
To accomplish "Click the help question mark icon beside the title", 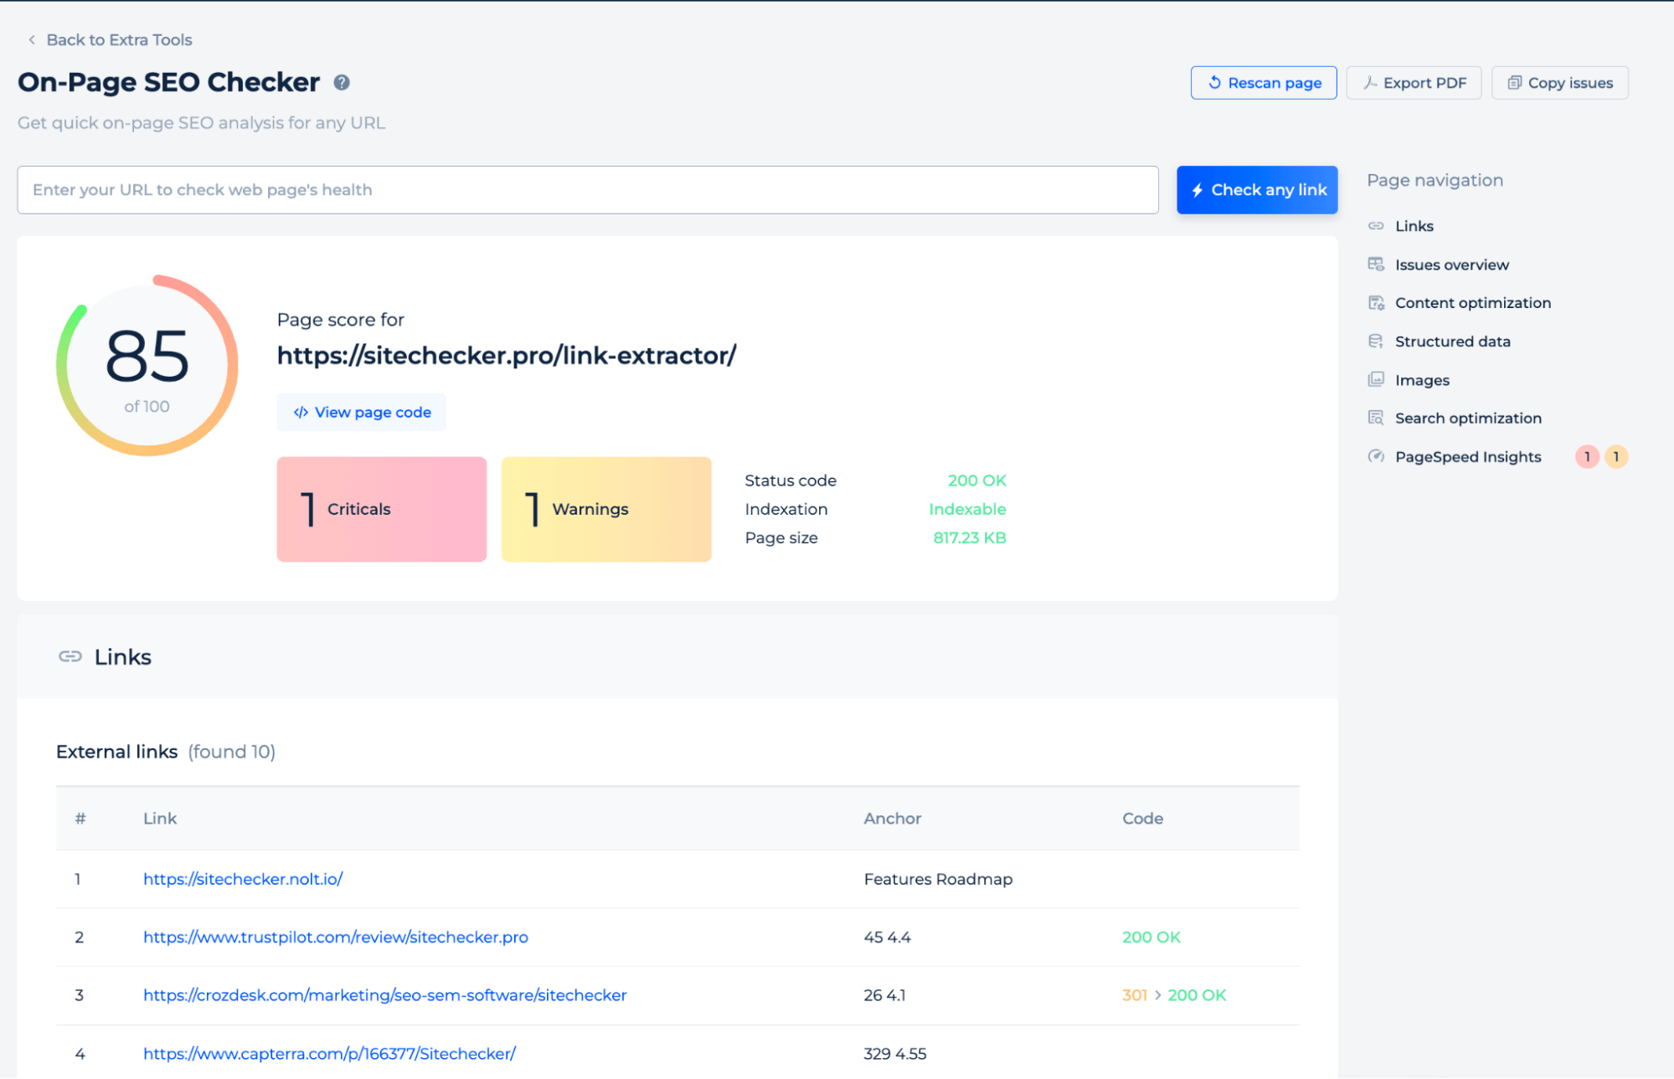I will pyautogui.click(x=342, y=82).
